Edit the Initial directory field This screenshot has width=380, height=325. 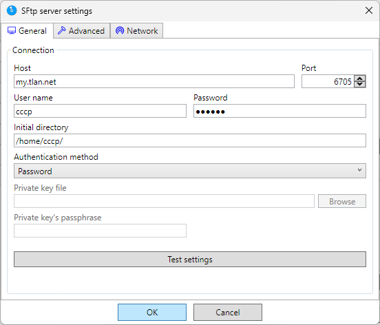pos(190,140)
